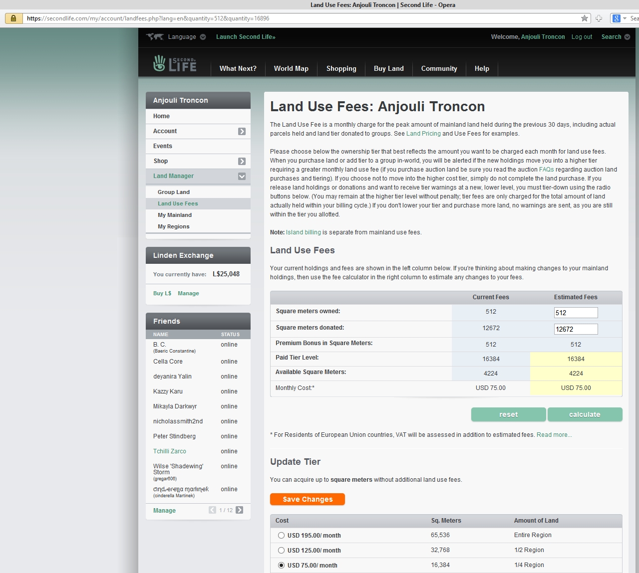Click the world map language icon
The width and height of the screenshot is (639, 573).
155,37
